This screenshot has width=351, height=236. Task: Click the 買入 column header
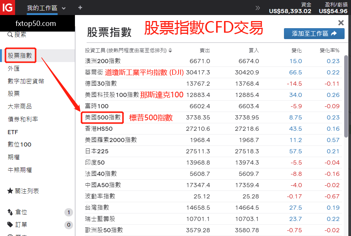point(254,50)
